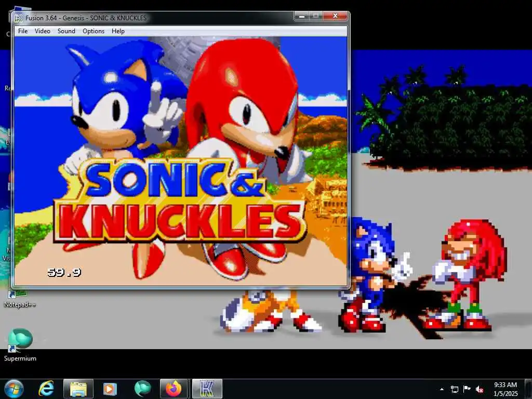Minimize the Fusion emulator window
The width and height of the screenshot is (532, 399).
(x=302, y=16)
